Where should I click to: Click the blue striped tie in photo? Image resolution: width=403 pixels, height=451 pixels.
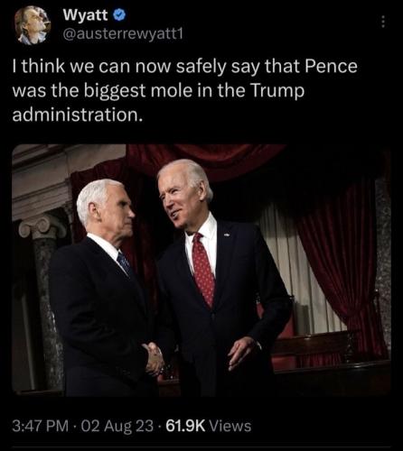click(125, 263)
